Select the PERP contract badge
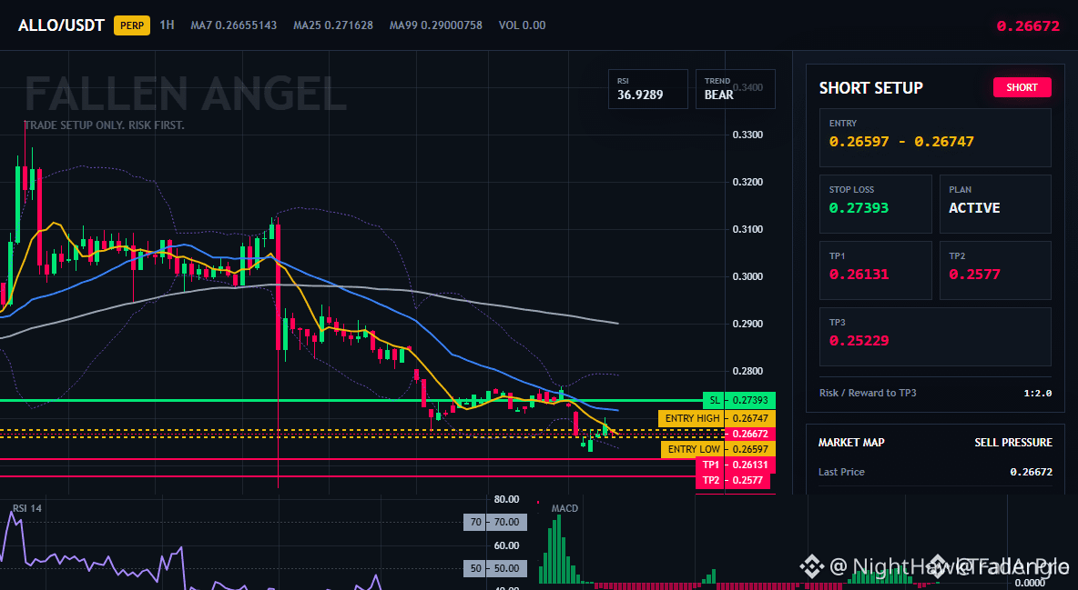Image resolution: width=1078 pixels, height=590 pixels. 132,25
